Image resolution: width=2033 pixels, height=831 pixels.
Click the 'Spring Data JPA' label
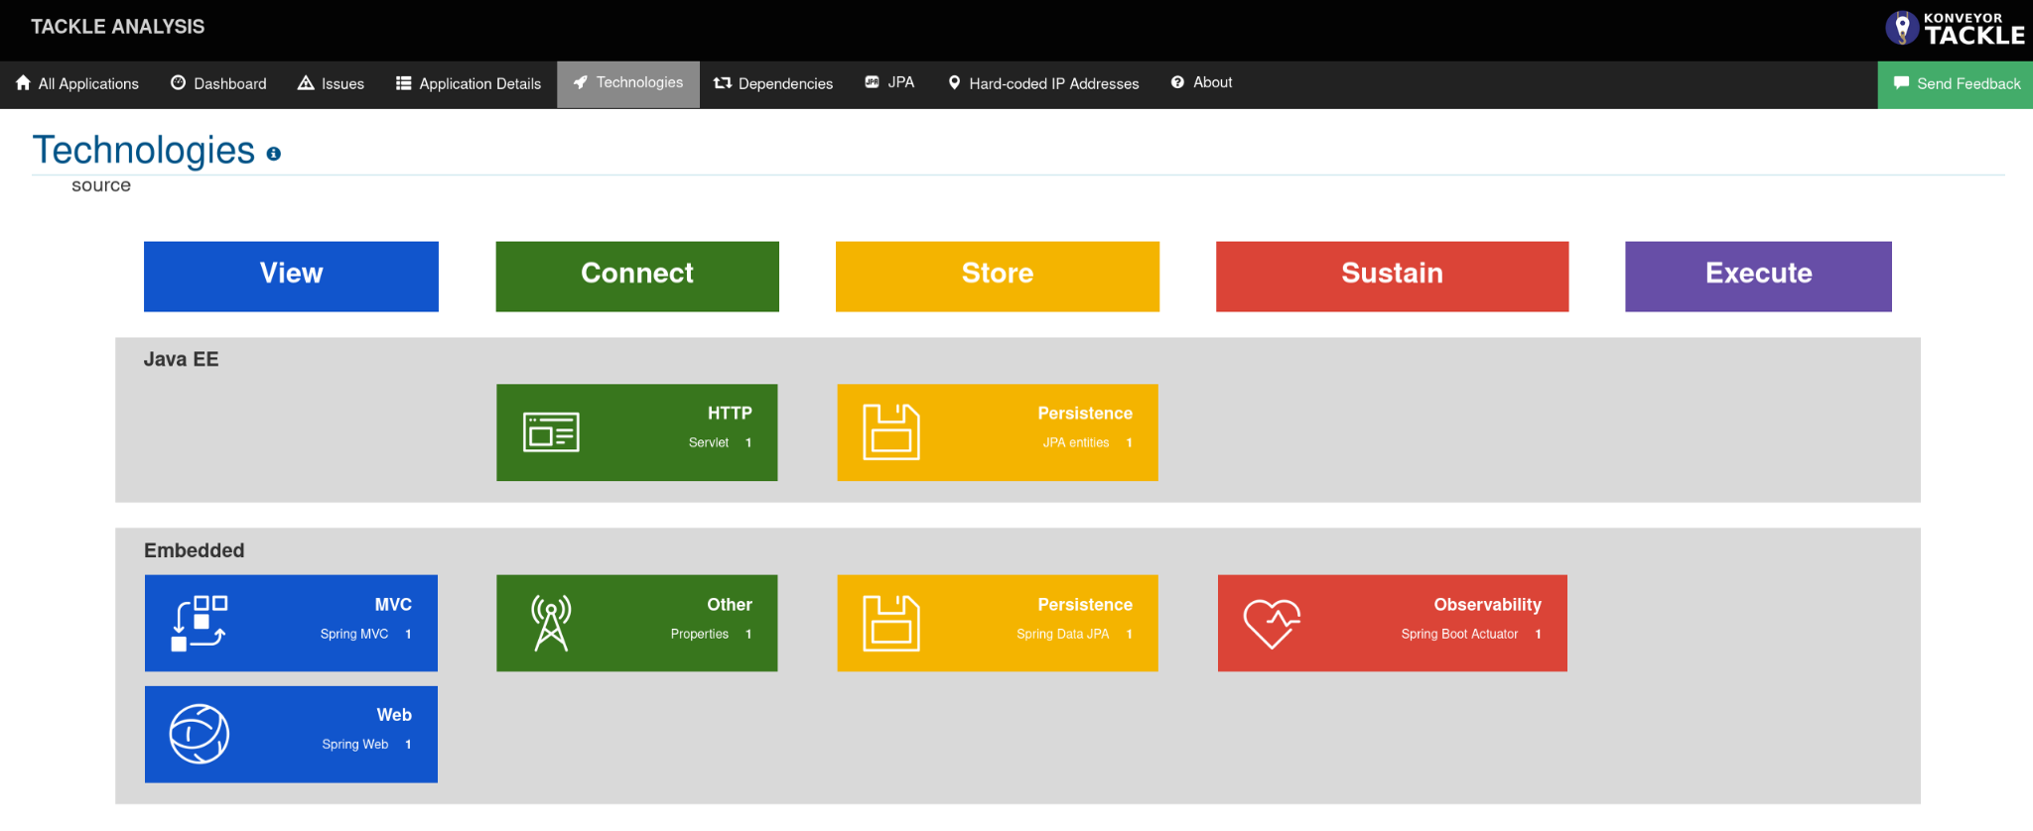tap(1063, 635)
